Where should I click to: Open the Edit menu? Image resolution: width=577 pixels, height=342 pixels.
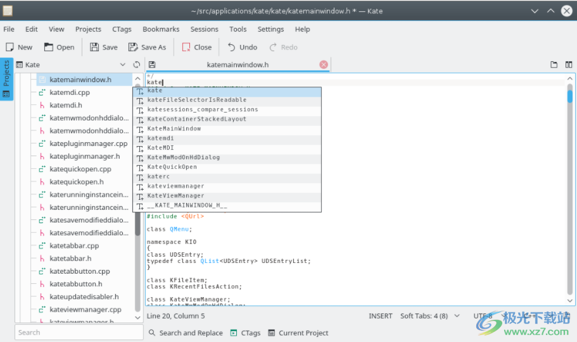point(31,29)
